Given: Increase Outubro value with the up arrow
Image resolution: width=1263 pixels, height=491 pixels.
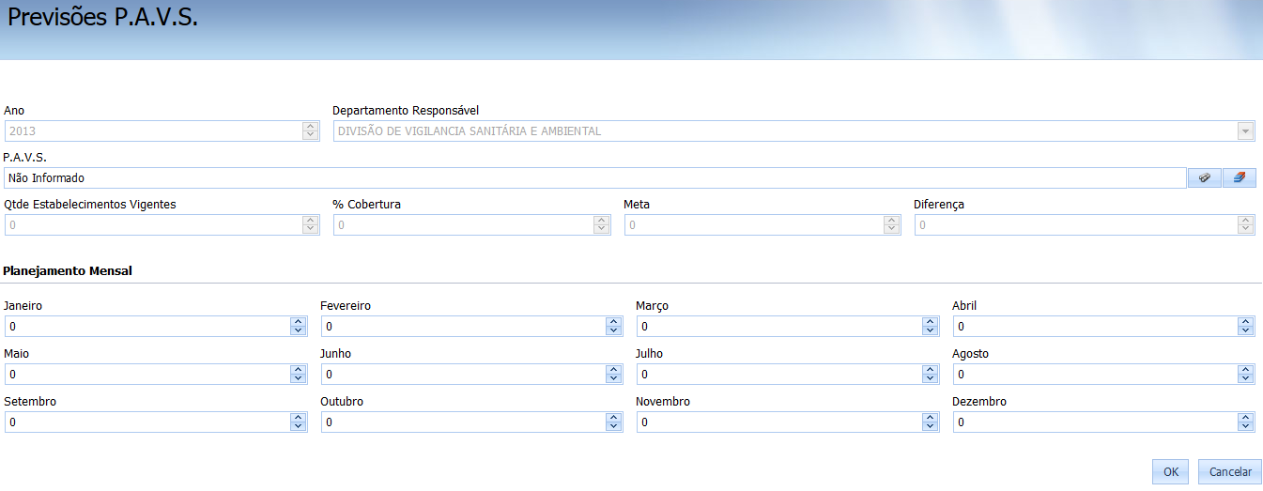Looking at the screenshot, I should click(614, 417).
